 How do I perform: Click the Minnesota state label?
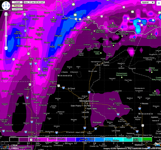(x=65, y=76)
